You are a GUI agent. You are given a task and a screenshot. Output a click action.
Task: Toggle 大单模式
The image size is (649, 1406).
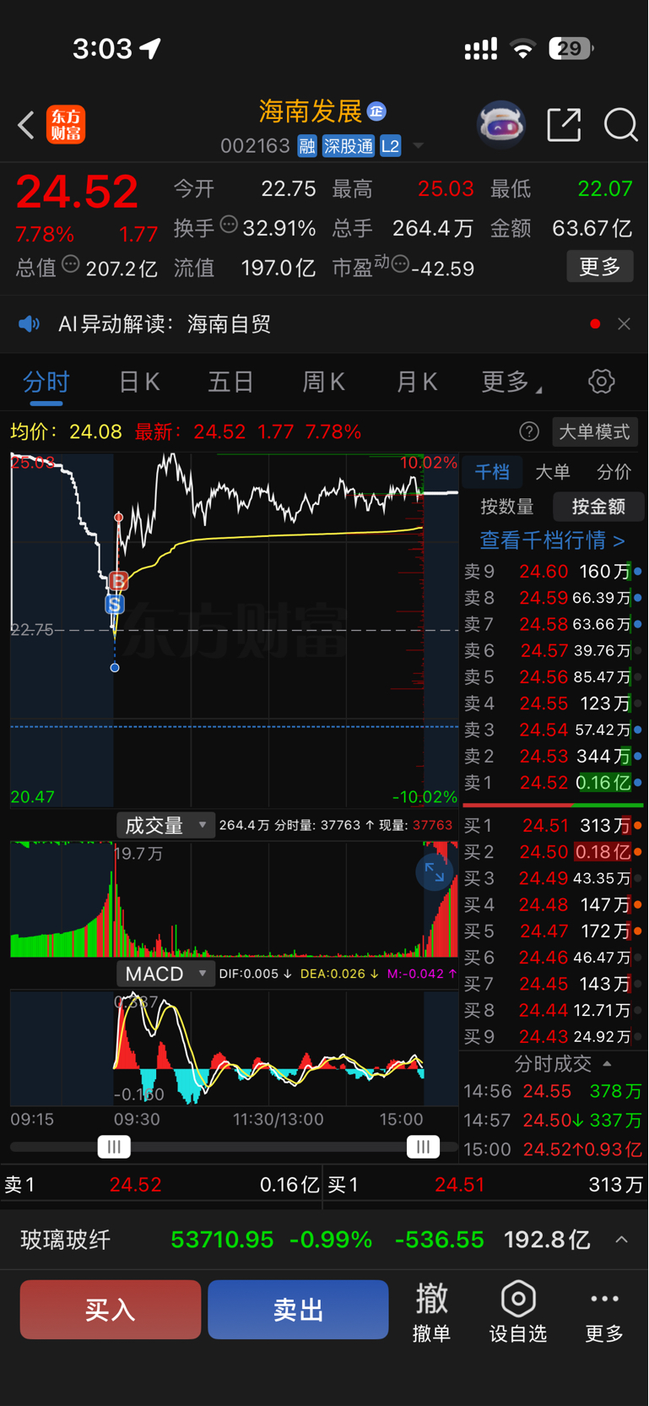coord(594,432)
